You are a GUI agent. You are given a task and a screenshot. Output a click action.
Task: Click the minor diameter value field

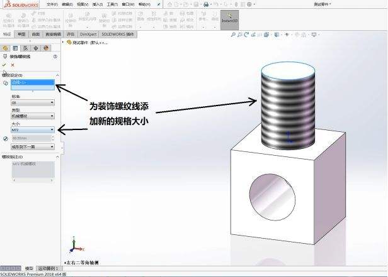coord(31,138)
